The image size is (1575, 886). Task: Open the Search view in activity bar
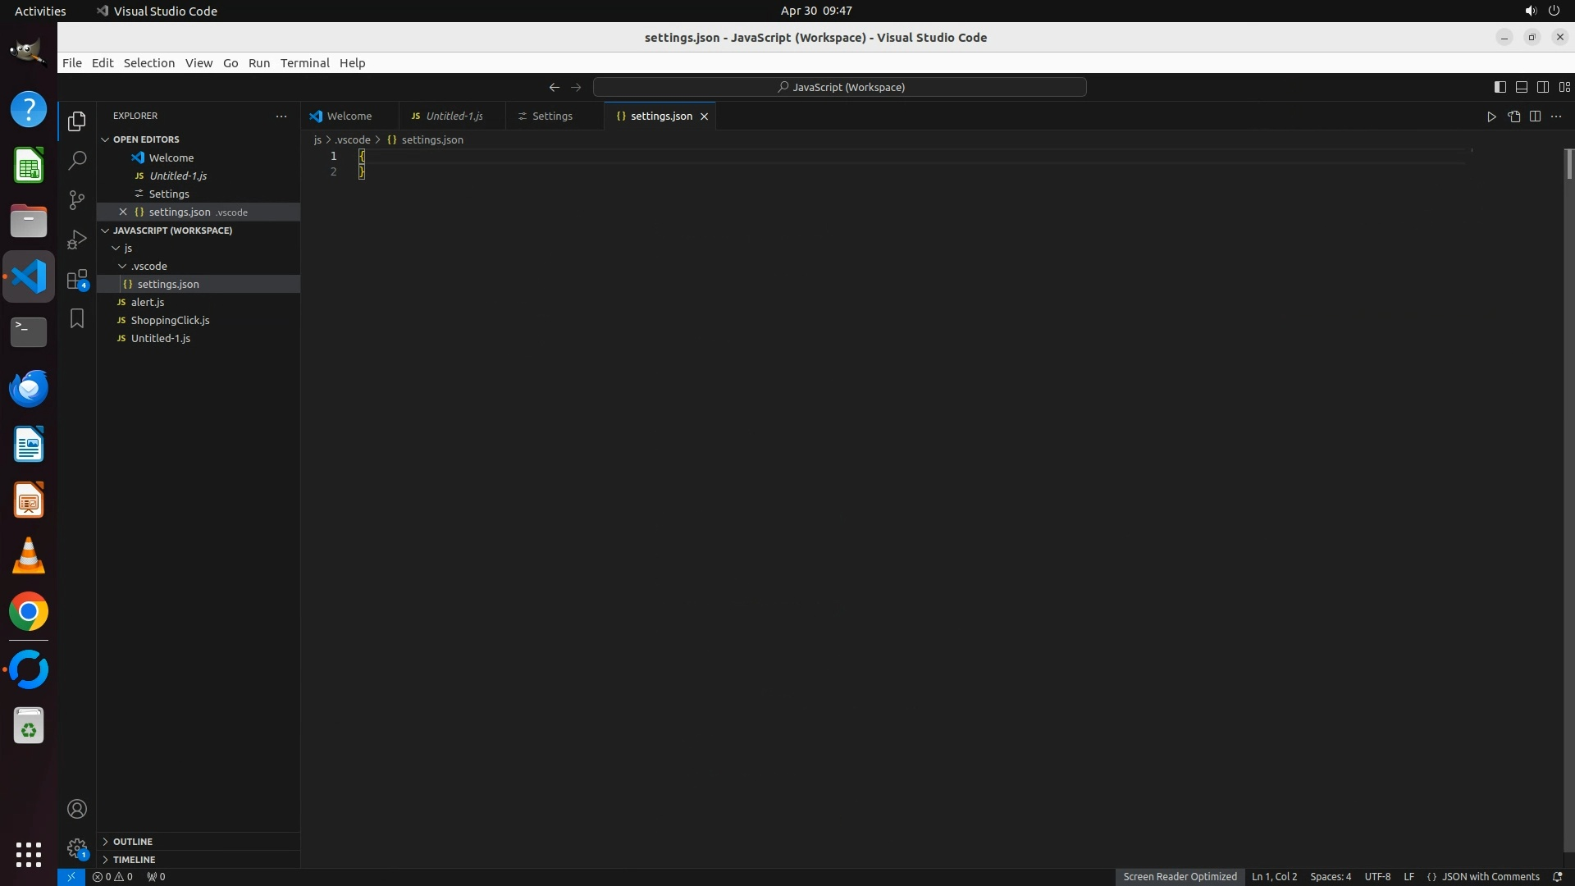point(77,160)
